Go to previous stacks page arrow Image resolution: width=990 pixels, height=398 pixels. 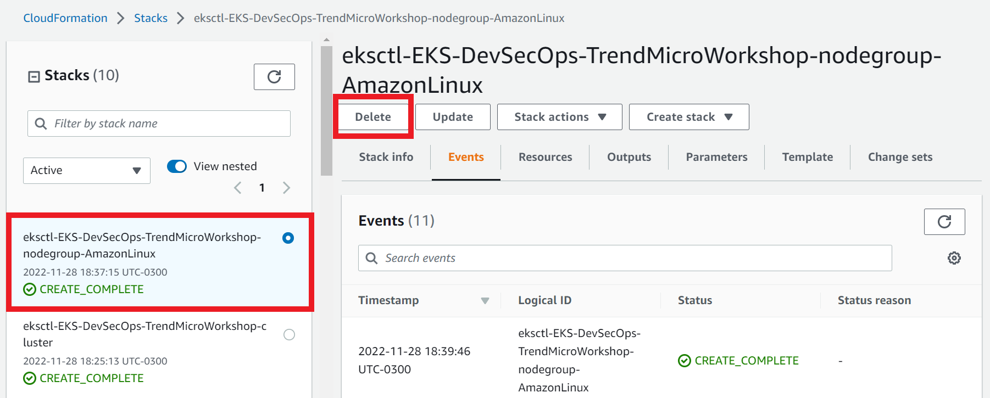(x=238, y=188)
